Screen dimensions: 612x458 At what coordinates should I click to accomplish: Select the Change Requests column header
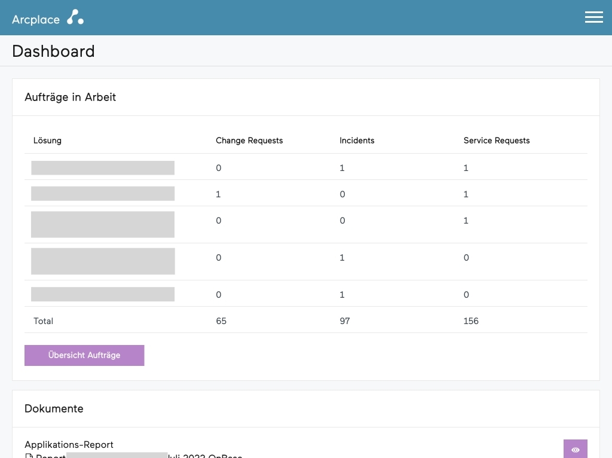249,141
